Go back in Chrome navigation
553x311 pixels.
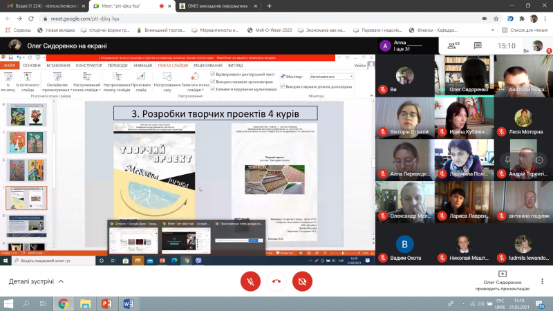[8, 19]
